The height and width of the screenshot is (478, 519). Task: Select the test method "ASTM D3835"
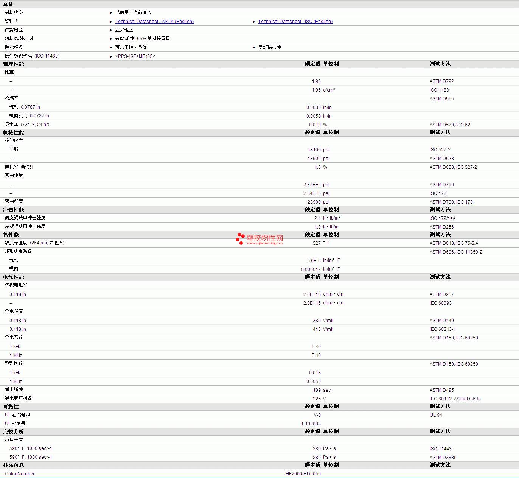pyautogui.click(x=443, y=458)
